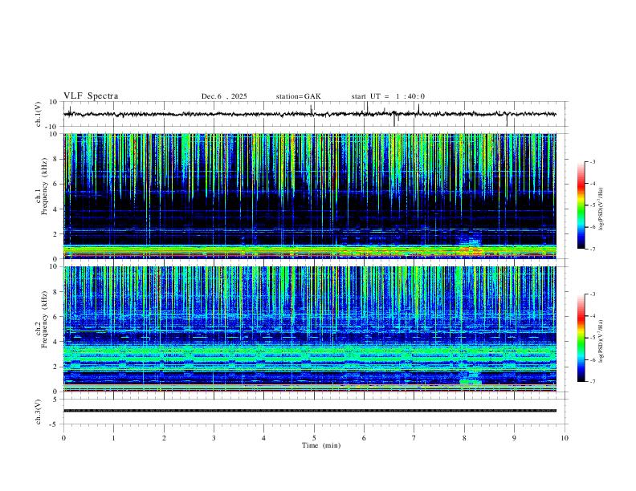The width and height of the screenshot is (636, 491).
Task: Click the ch.1 spectrogram color scale bar
Action: (x=581, y=205)
